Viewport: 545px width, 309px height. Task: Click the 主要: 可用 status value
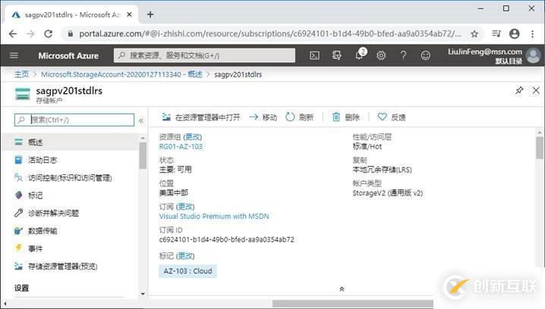tap(175, 169)
